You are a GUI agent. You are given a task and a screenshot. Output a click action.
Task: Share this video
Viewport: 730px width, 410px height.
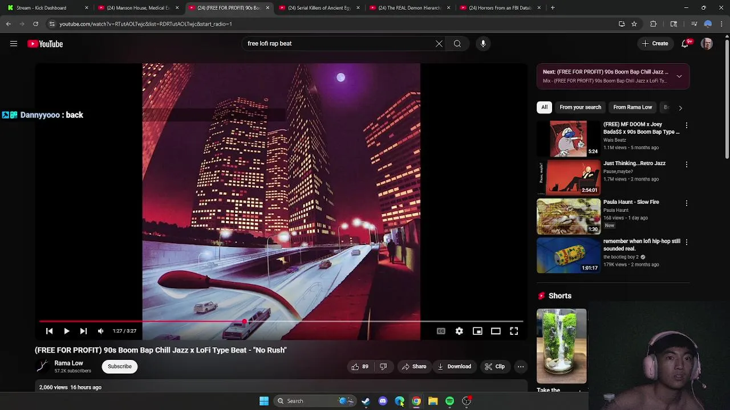click(x=414, y=367)
